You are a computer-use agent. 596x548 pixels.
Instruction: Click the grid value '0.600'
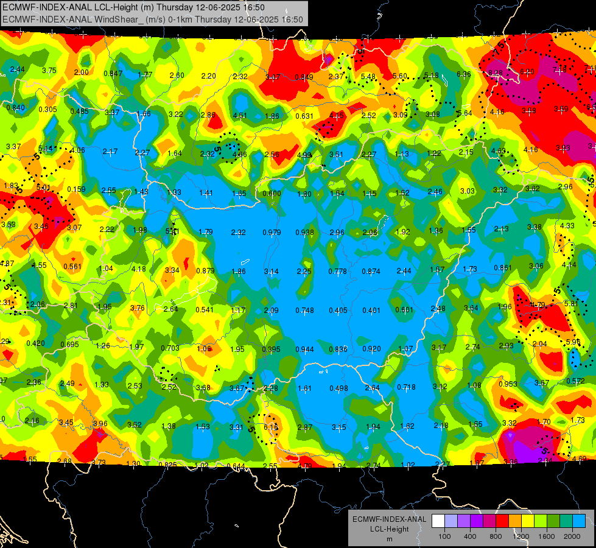272,193
